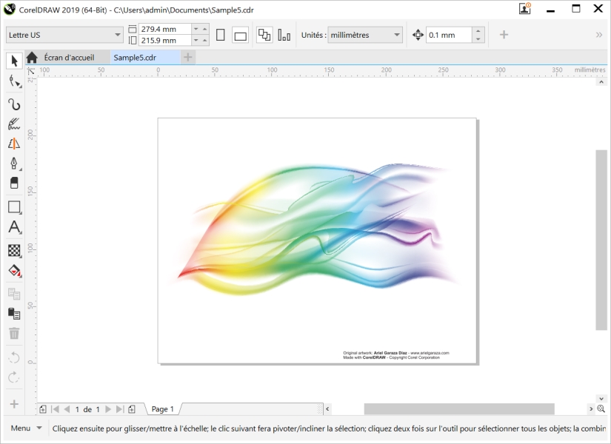Select the Shape edit tool

pos(13,81)
